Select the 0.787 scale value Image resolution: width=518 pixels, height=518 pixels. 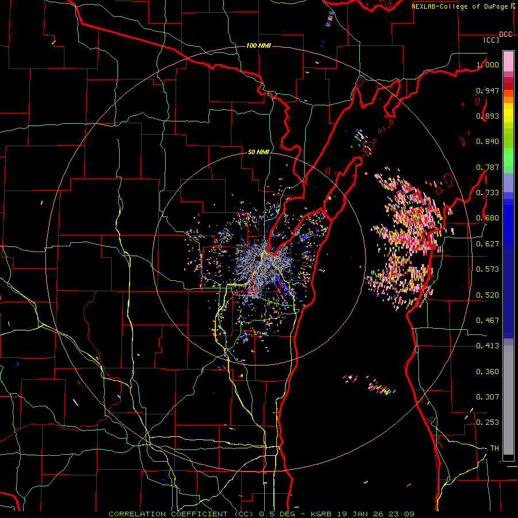coord(487,167)
